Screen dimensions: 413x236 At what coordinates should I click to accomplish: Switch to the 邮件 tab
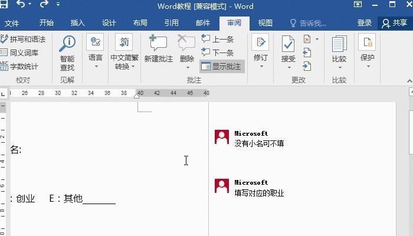[203, 23]
